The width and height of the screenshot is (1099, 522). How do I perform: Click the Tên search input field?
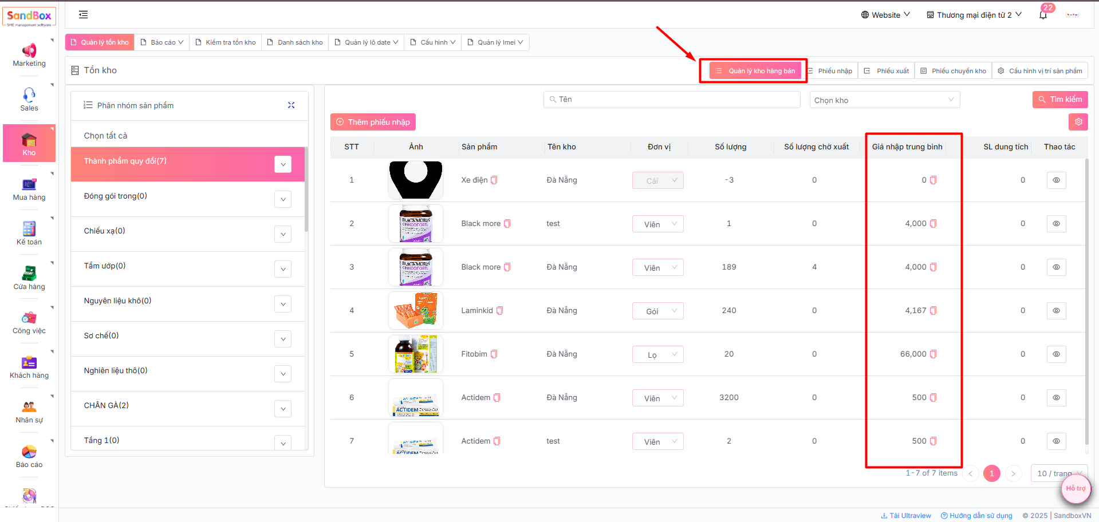[x=671, y=100]
